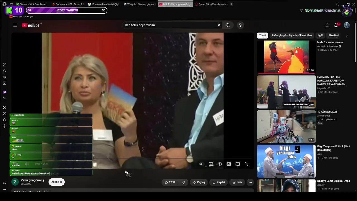Open the GX Cleaner sidebar icon
Screen dimensions: 357x201
tap(4, 71)
